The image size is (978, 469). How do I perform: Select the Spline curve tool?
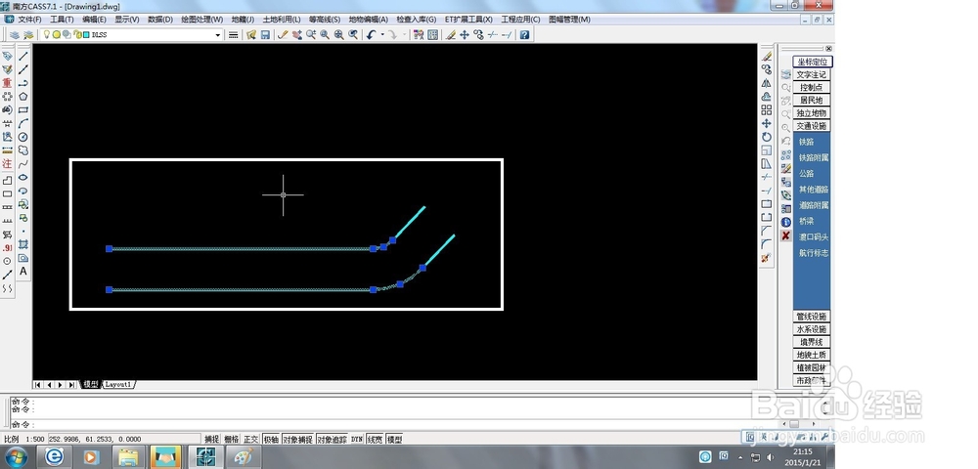(23, 164)
